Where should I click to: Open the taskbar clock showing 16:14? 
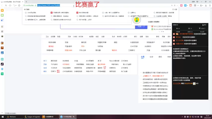click(x=207, y=117)
